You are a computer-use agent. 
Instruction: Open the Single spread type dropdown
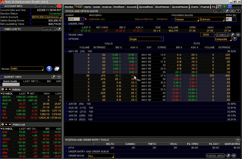(146, 39)
